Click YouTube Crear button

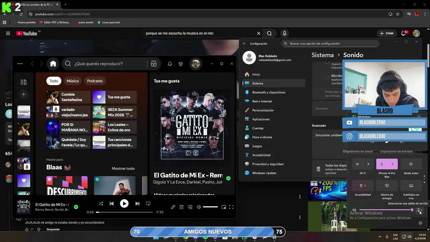[x=386, y=33]
